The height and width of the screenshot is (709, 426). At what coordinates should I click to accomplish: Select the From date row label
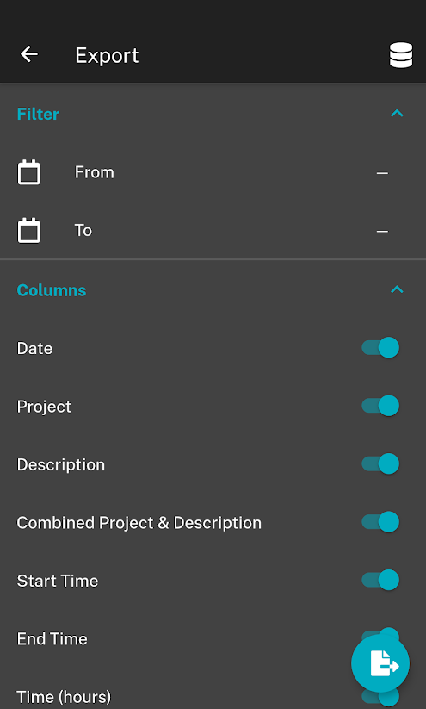click(95, 172)
